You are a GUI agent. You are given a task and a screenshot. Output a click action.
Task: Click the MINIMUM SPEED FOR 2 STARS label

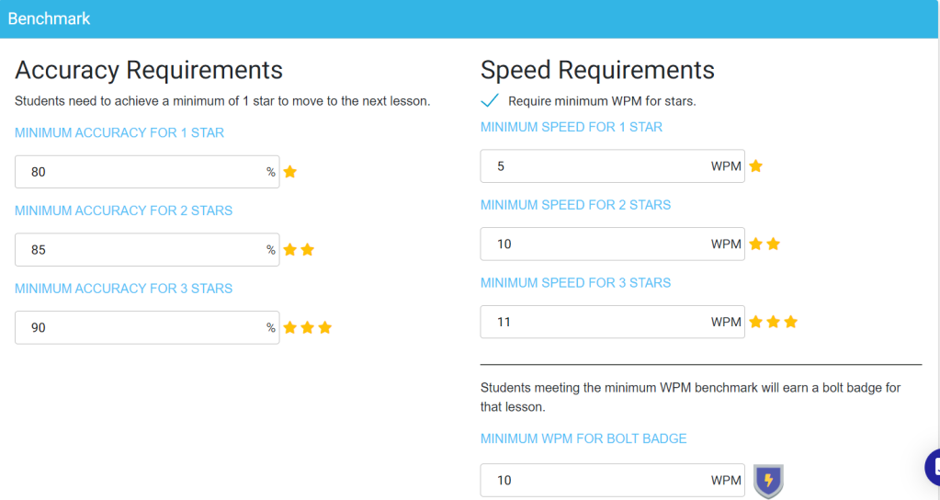[x=575, y=205]
